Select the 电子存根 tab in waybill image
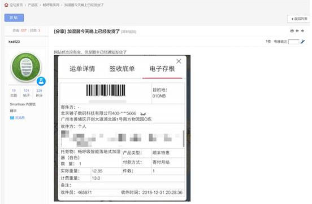The image size is (312, 204). click(x=162, y=69)
